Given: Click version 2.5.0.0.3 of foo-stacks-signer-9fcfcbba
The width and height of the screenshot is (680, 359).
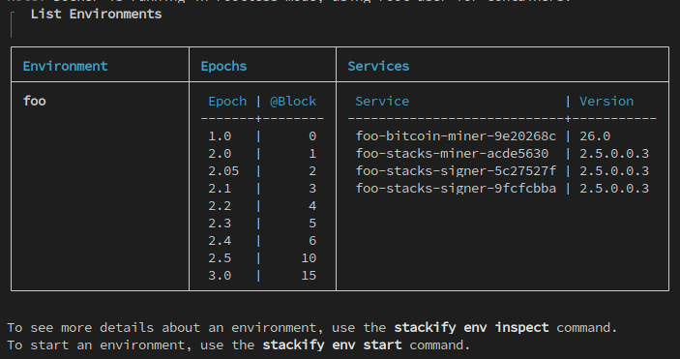Looking at the screenshot, I should pos(614,189).
